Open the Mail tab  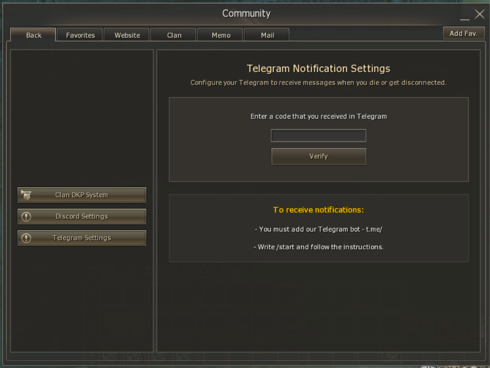[267, 35]
